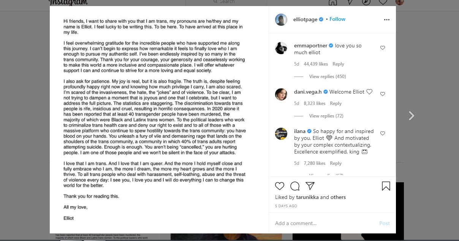
Task: Open the three-dot more options menu
Action: coord(386,20)
